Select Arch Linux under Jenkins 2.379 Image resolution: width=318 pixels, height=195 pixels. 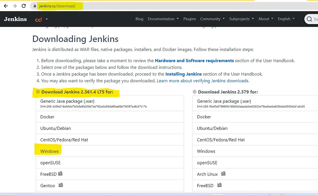click(255, 174)
